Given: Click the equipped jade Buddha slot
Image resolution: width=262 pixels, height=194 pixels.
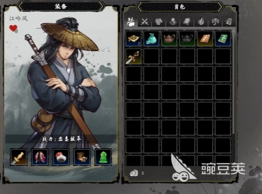Looking at the screenshot, I should coord(103,157).
